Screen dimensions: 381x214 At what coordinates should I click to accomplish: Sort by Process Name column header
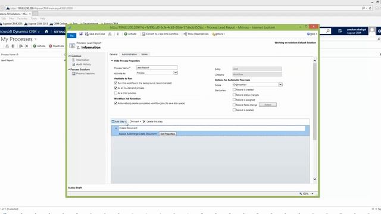click(10, 55)
